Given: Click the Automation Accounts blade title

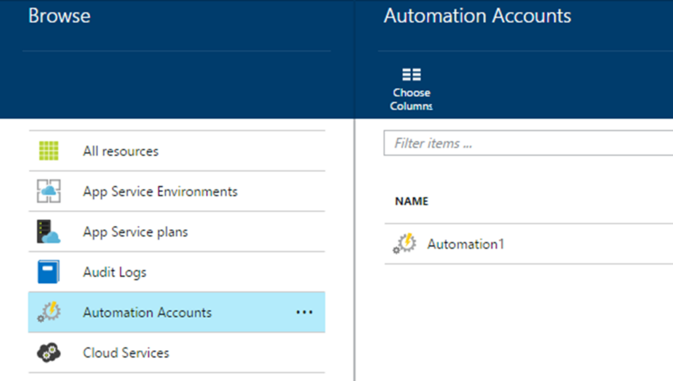Looking at the screenshot, I should point(477,16).
